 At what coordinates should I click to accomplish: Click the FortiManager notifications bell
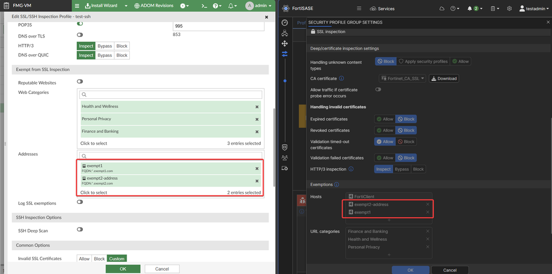231,6
